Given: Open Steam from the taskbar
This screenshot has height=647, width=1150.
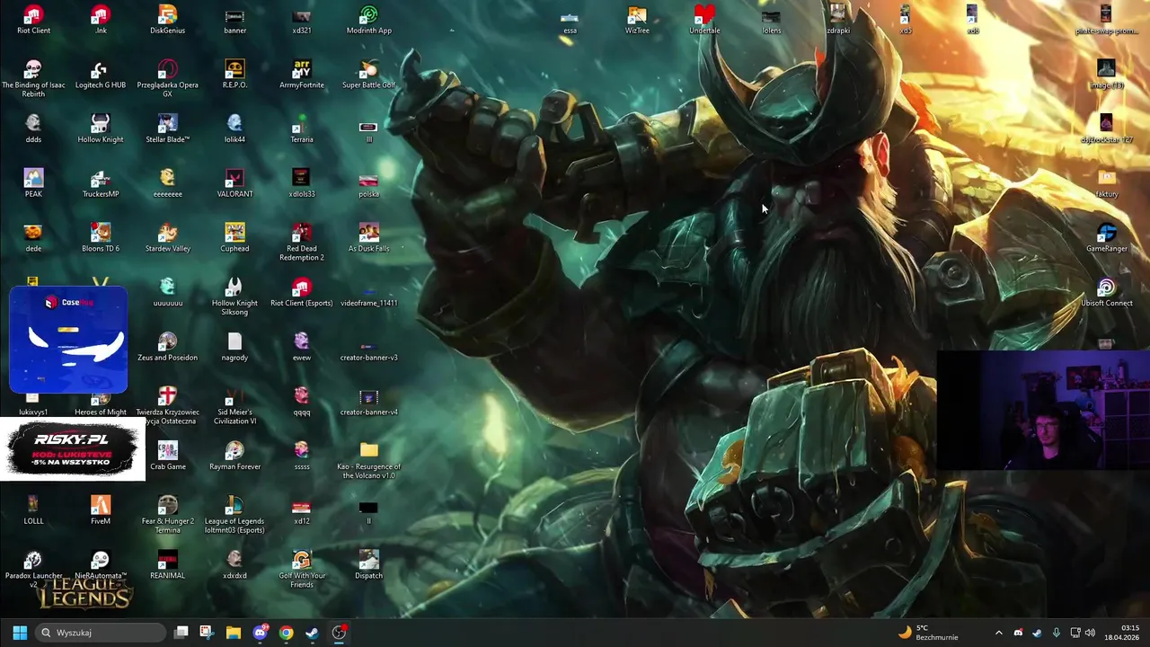Looking at the screenshot, I should point(312,633).
